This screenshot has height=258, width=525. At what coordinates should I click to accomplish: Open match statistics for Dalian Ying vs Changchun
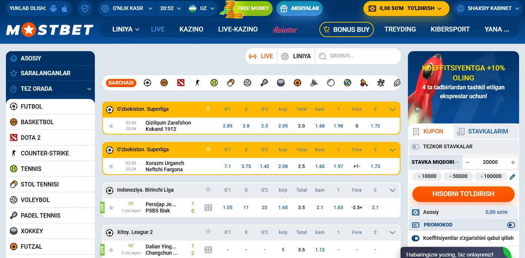click(x=208, y=250)
